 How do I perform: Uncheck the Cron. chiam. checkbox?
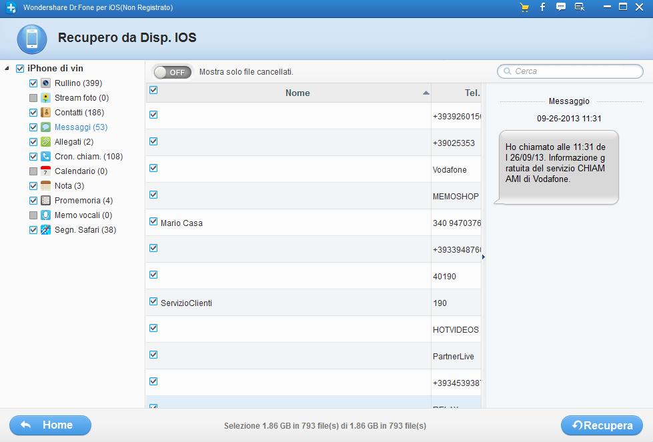[33, 157]
